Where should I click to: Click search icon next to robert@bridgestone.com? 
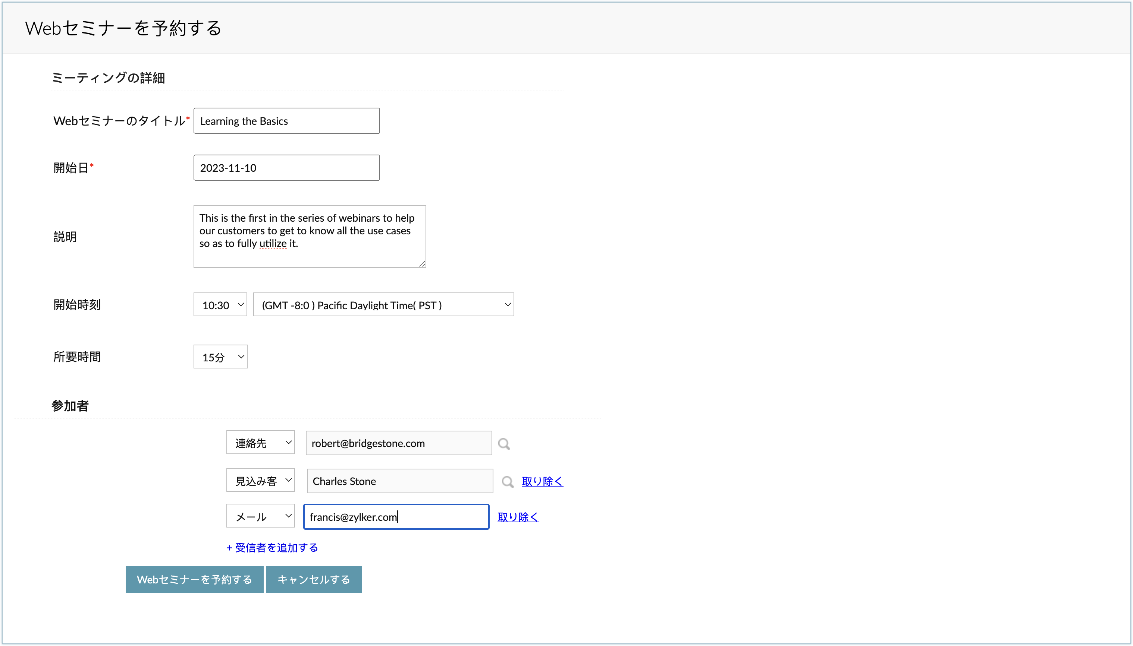tap(503, 444)
